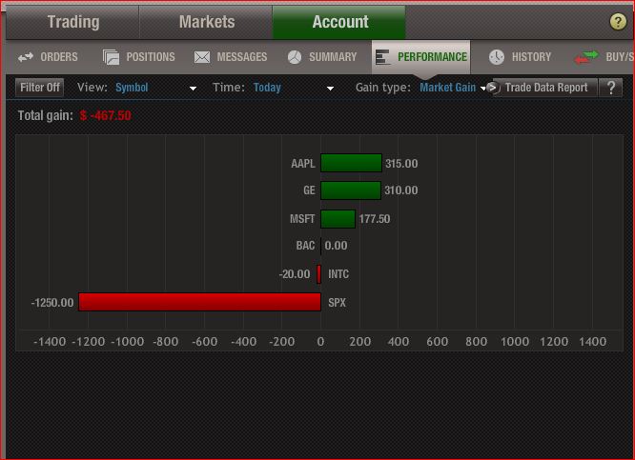The height and width of the screenshot is (460, 635).
Task: Click the Positions stacked windows icon
Action: point(111,57)
